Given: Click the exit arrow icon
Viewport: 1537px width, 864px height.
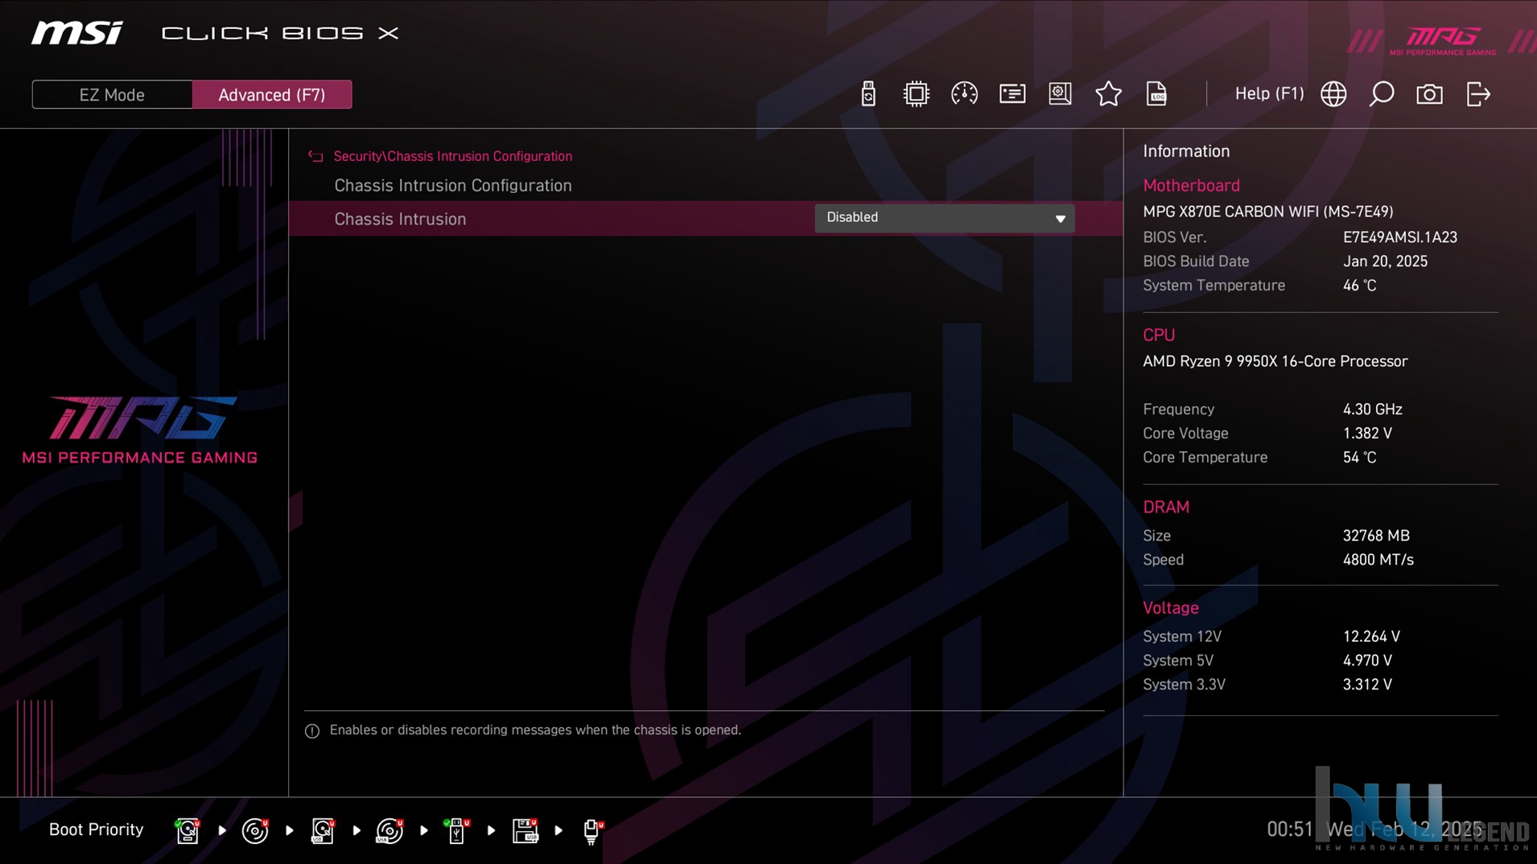Looking at the screenshot, I should pyautogui.click(x=1478, y=94).
